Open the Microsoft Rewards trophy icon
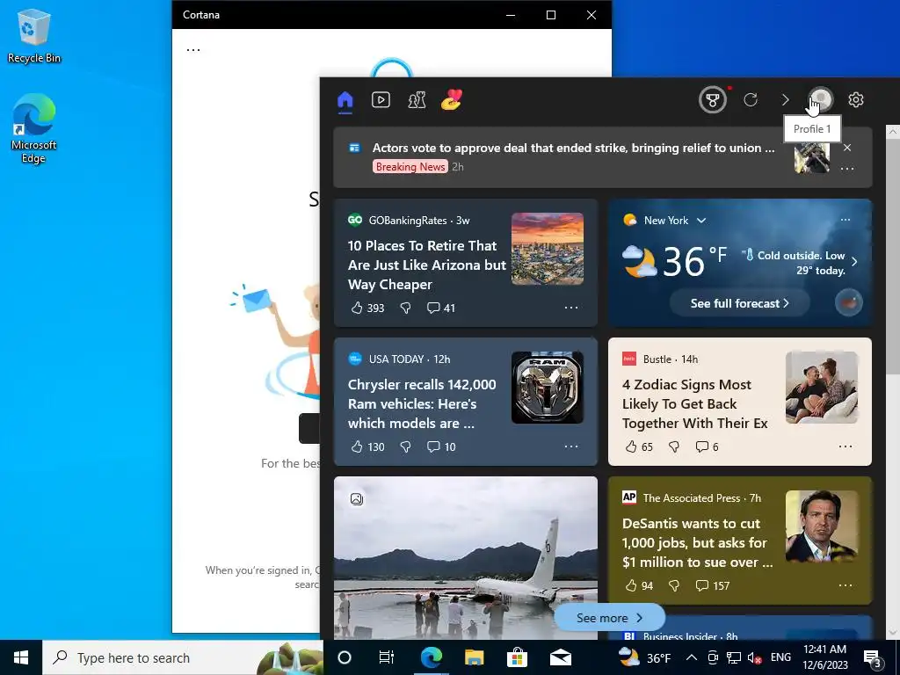The width and height of the screenshot is (900, 675). pyautogui.click(x=712, y=100)
